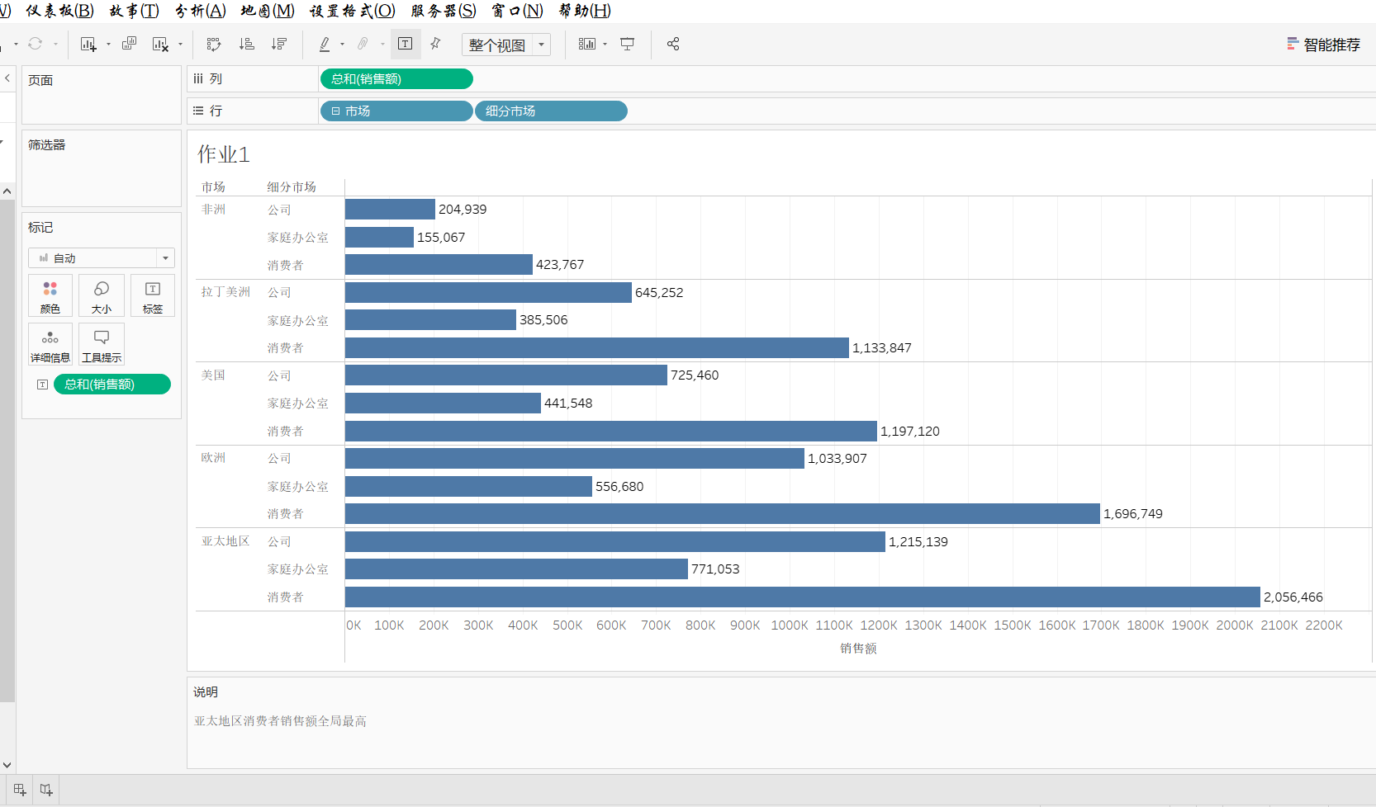Click the new worksheet tab icon at bottom
Viewport: 1376px width, 807px height.
20,790
